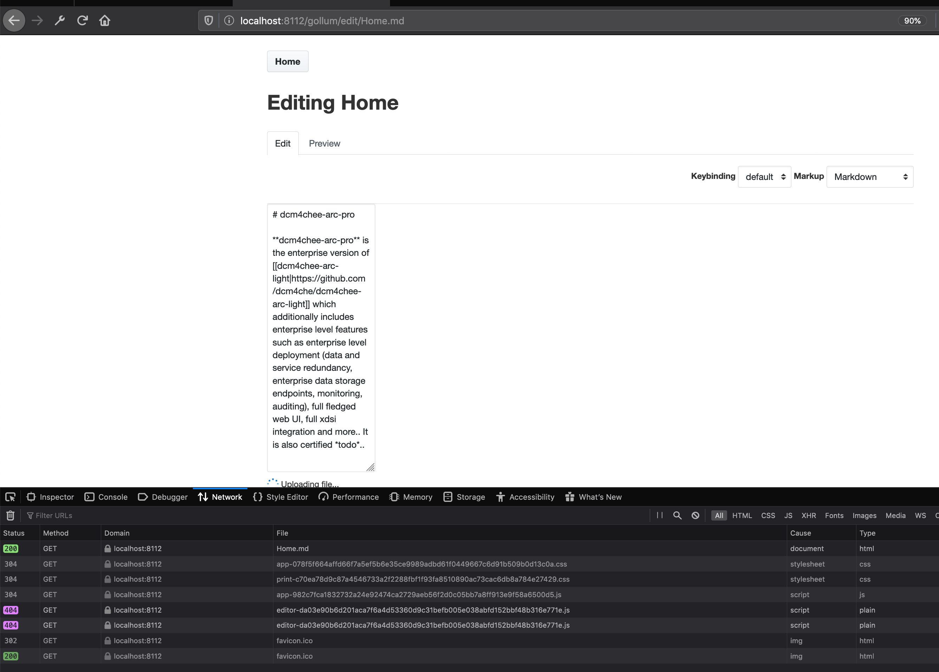
Task: Clear all network requests with trash icon
Action: [x=9, y=515]
